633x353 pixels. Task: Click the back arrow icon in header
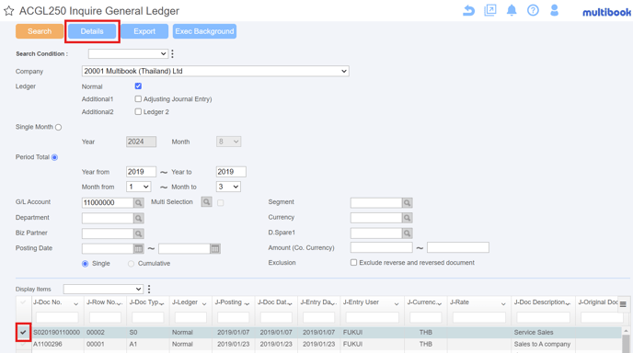pyautogui.click(x=468, y=10)
